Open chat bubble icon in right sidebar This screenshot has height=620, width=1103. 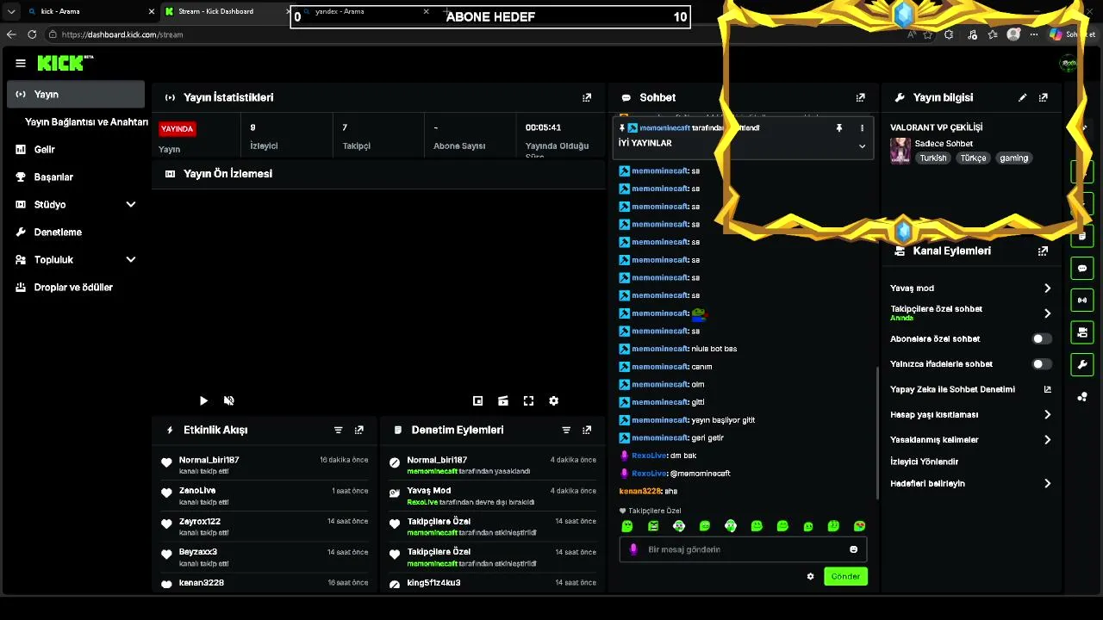(1082, 268)
